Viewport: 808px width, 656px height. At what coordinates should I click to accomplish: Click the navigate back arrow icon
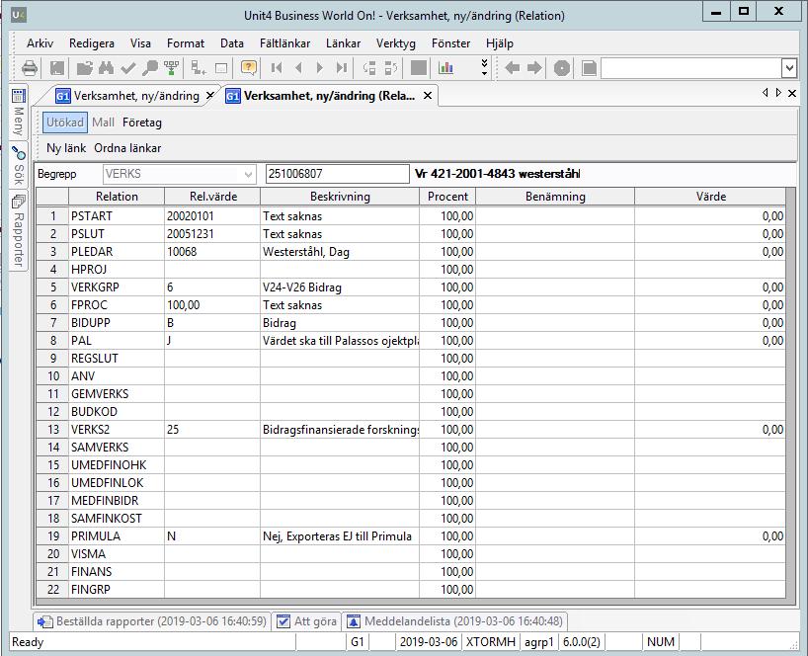click(513, 67)
